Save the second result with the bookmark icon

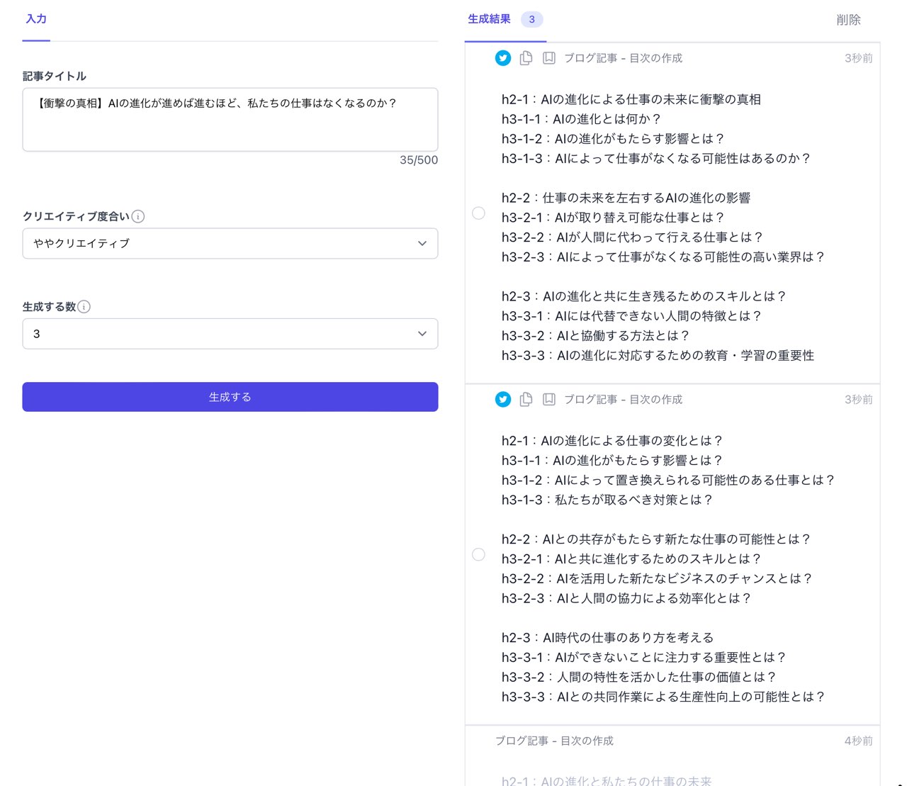tap(549, 399)
